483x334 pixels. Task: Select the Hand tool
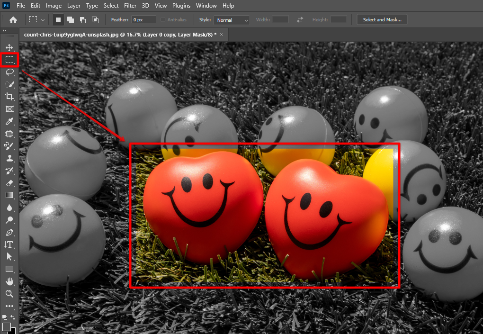click(x=9, y=281)
